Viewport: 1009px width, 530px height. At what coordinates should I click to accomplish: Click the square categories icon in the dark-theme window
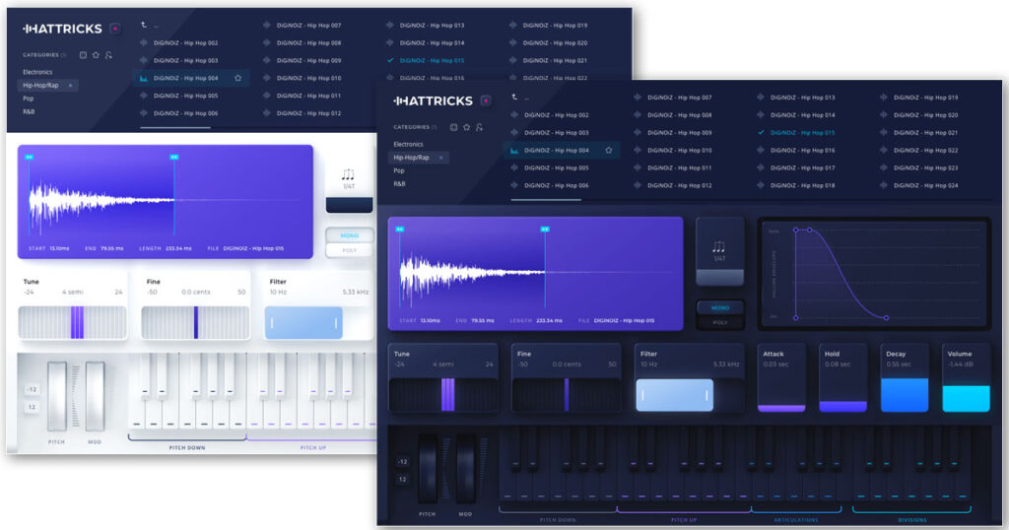point(453,127)
